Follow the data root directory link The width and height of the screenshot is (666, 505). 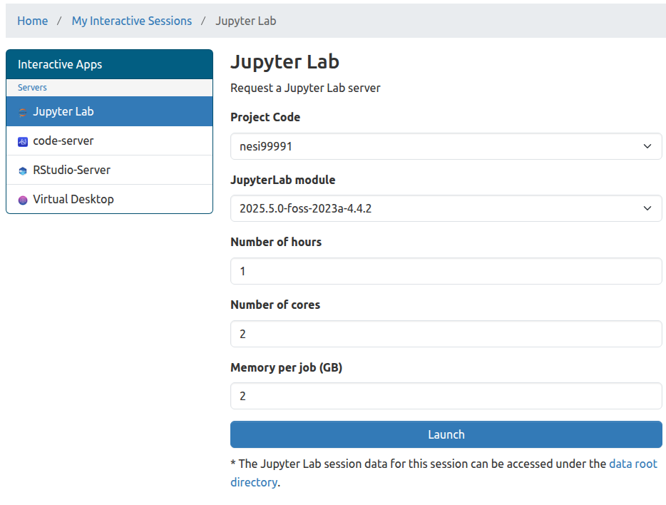[x=632, y=464]
